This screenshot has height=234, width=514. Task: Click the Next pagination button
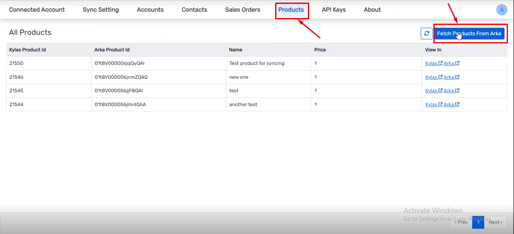[x=495, y=222]
